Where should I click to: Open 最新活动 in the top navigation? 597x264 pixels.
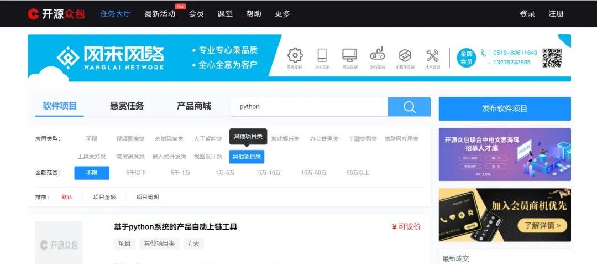[160, 14]
